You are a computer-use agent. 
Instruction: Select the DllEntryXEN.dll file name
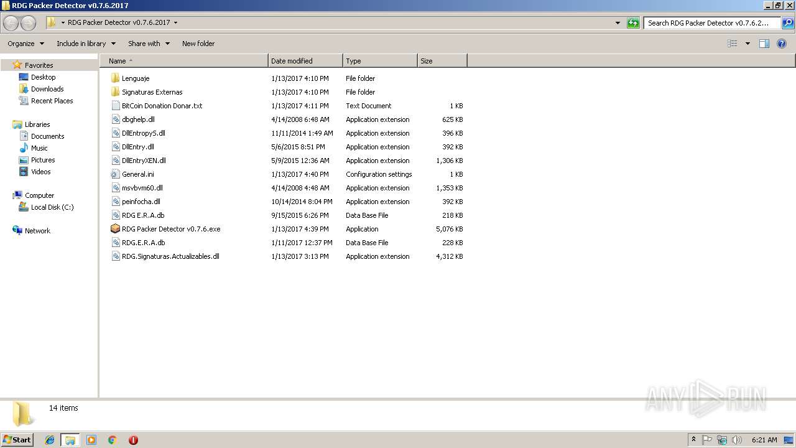click(x=144, y=161)
